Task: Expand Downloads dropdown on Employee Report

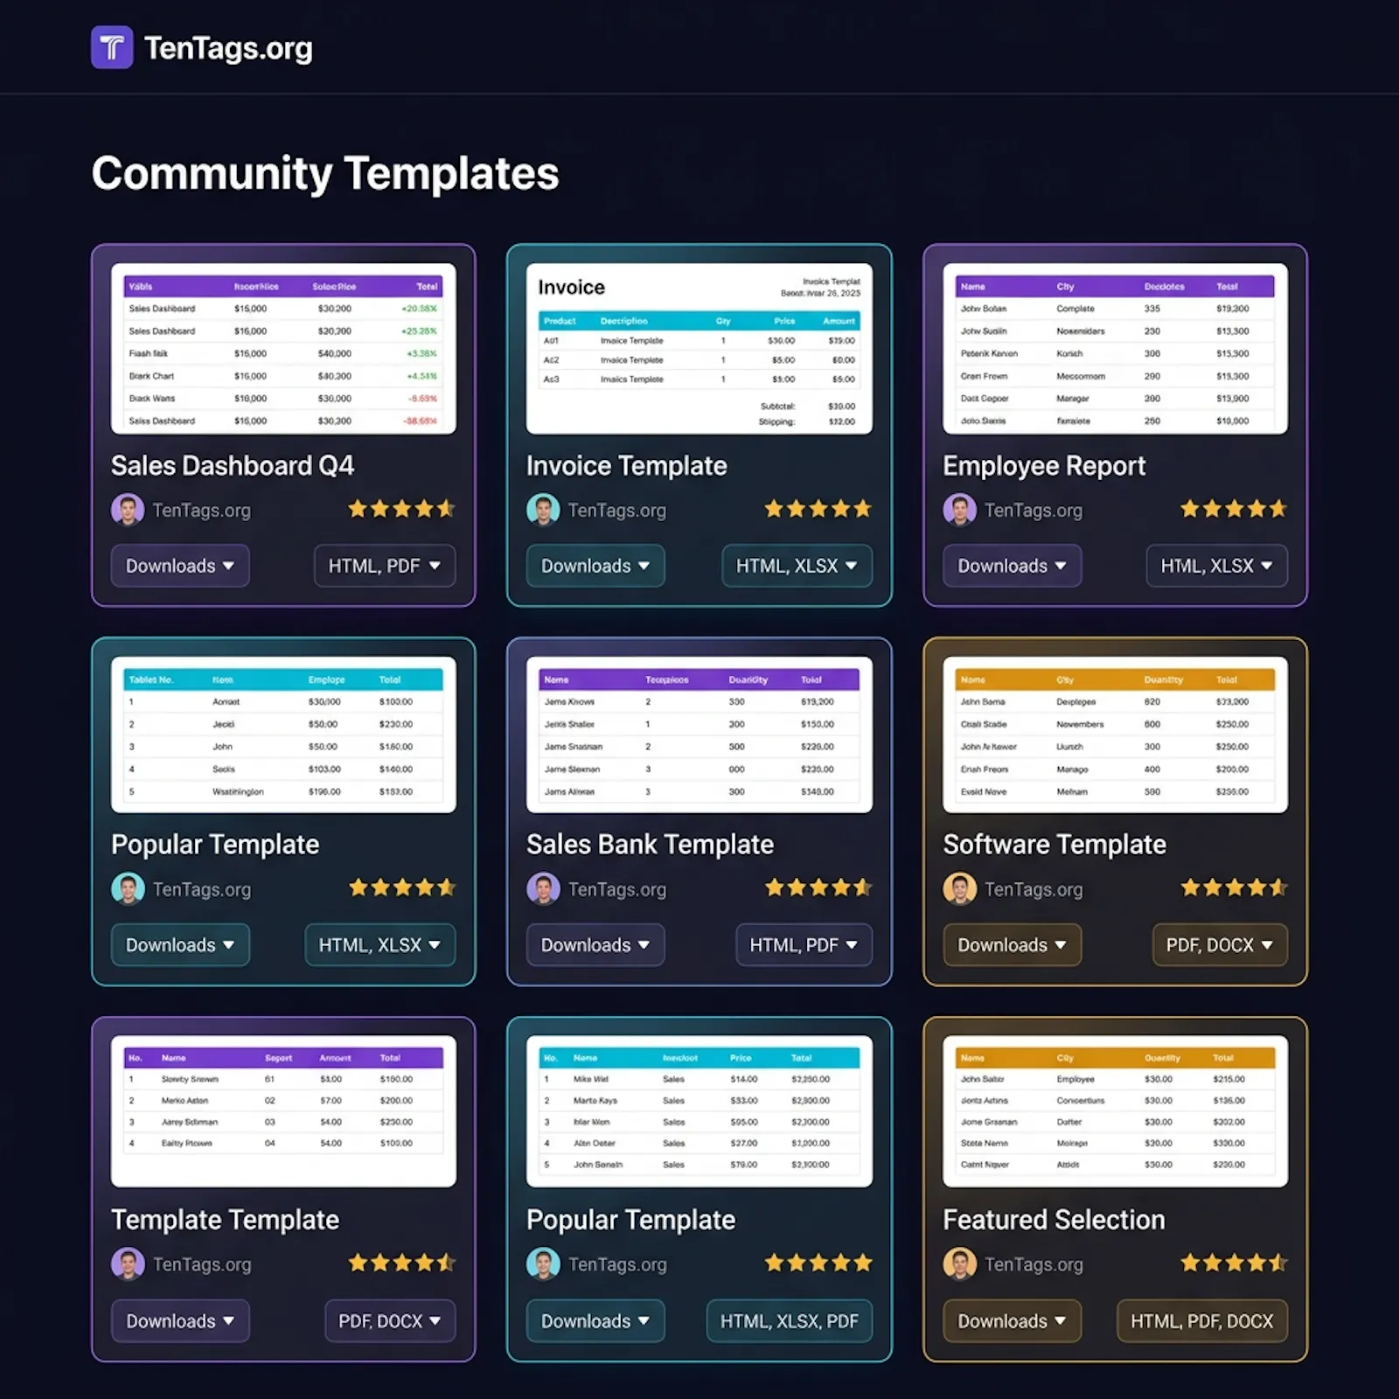Action: (1012, 566)
